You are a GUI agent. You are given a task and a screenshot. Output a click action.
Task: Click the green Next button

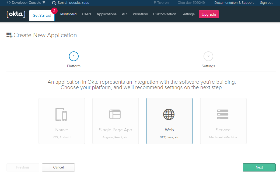[x=259, y=167]
